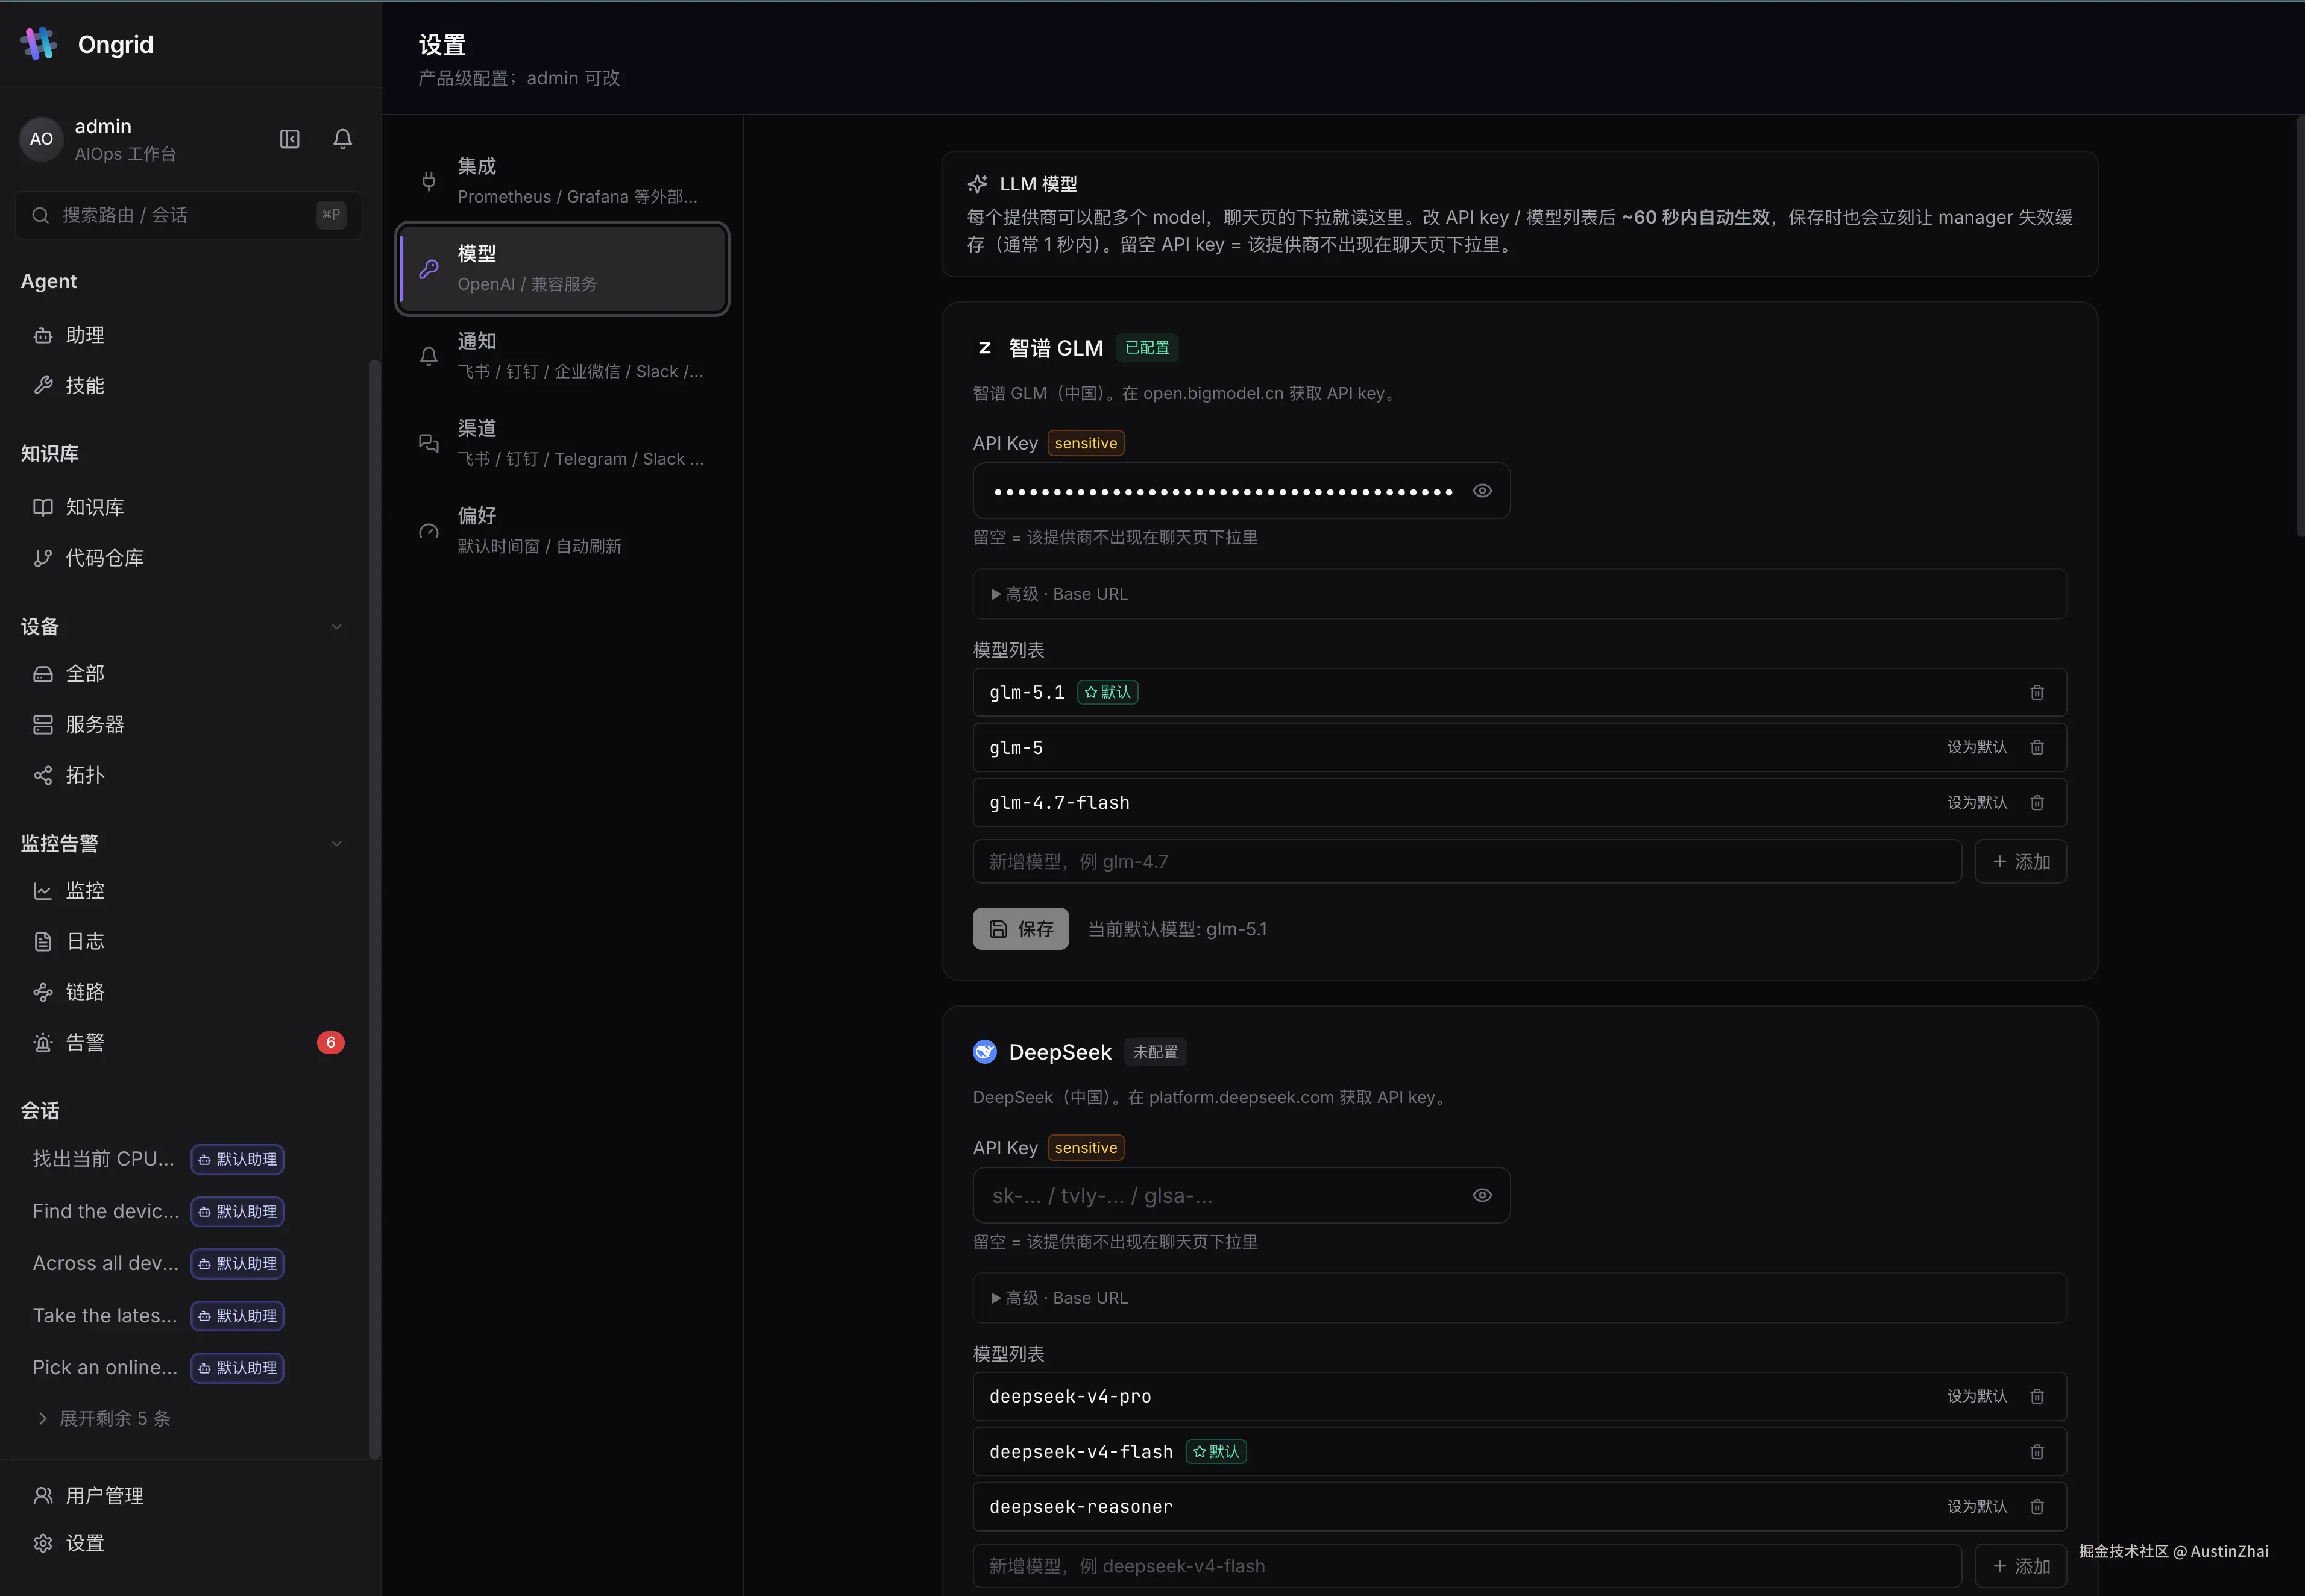Open the notifications bell icon
Viewport: 2305px width, 1596px height.
[x=343, y=139]
